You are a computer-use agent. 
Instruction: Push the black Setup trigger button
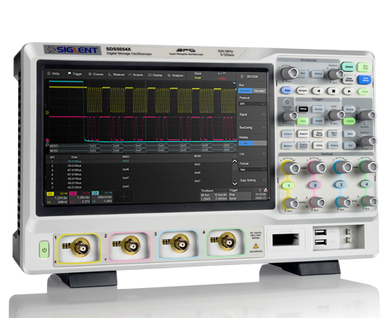[x=302, y=109]
